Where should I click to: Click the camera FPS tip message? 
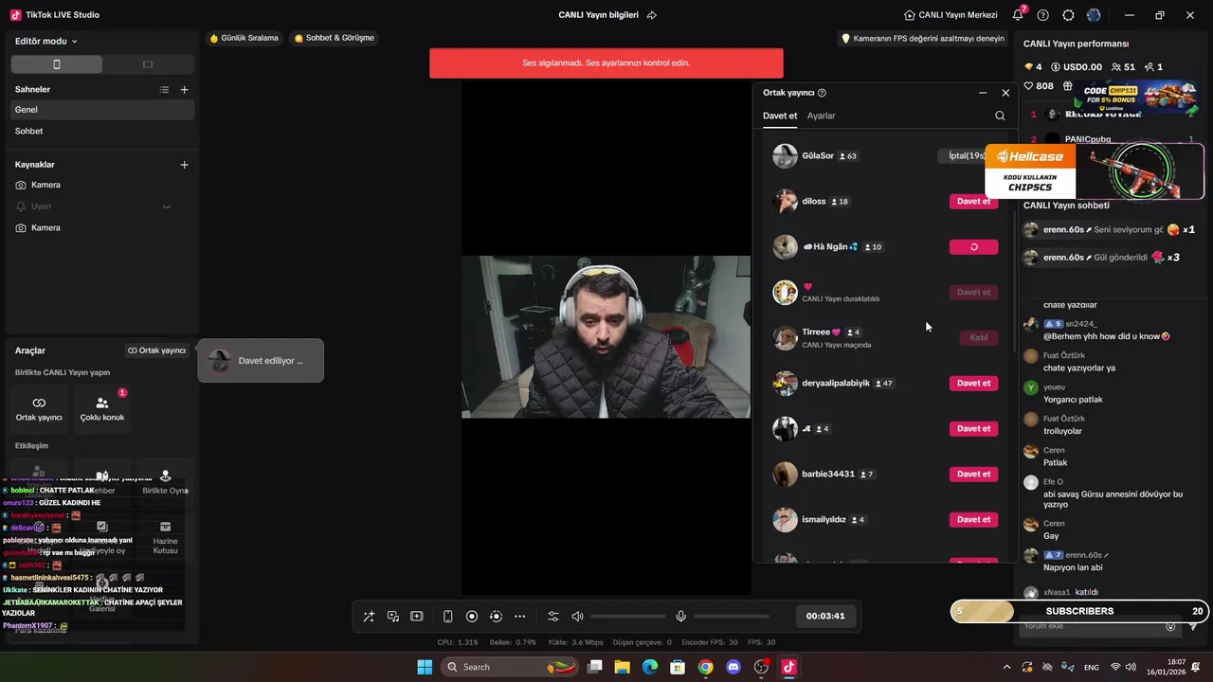(x=923, y=39)
